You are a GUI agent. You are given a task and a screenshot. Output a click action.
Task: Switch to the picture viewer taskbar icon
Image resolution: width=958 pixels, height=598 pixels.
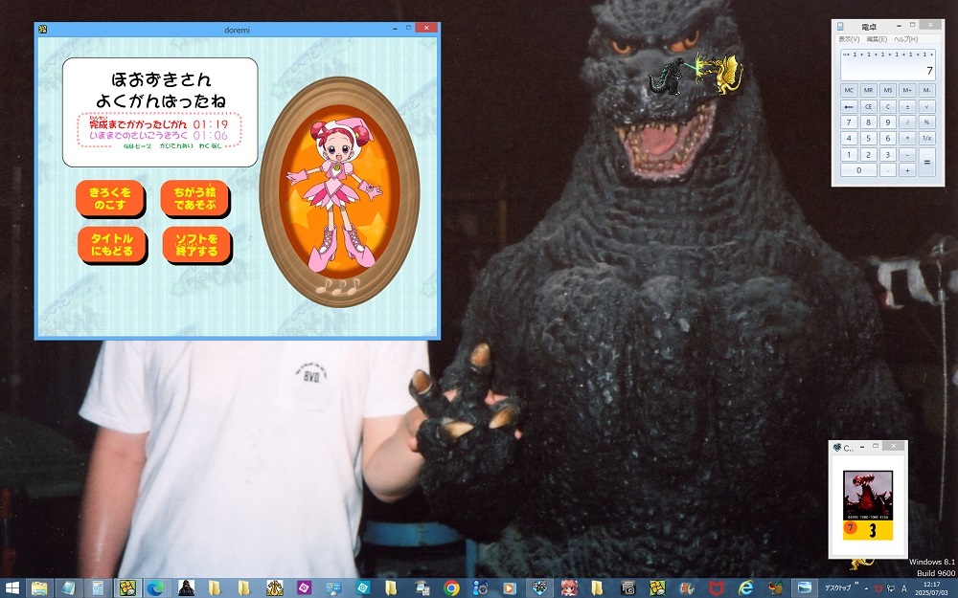805,588
